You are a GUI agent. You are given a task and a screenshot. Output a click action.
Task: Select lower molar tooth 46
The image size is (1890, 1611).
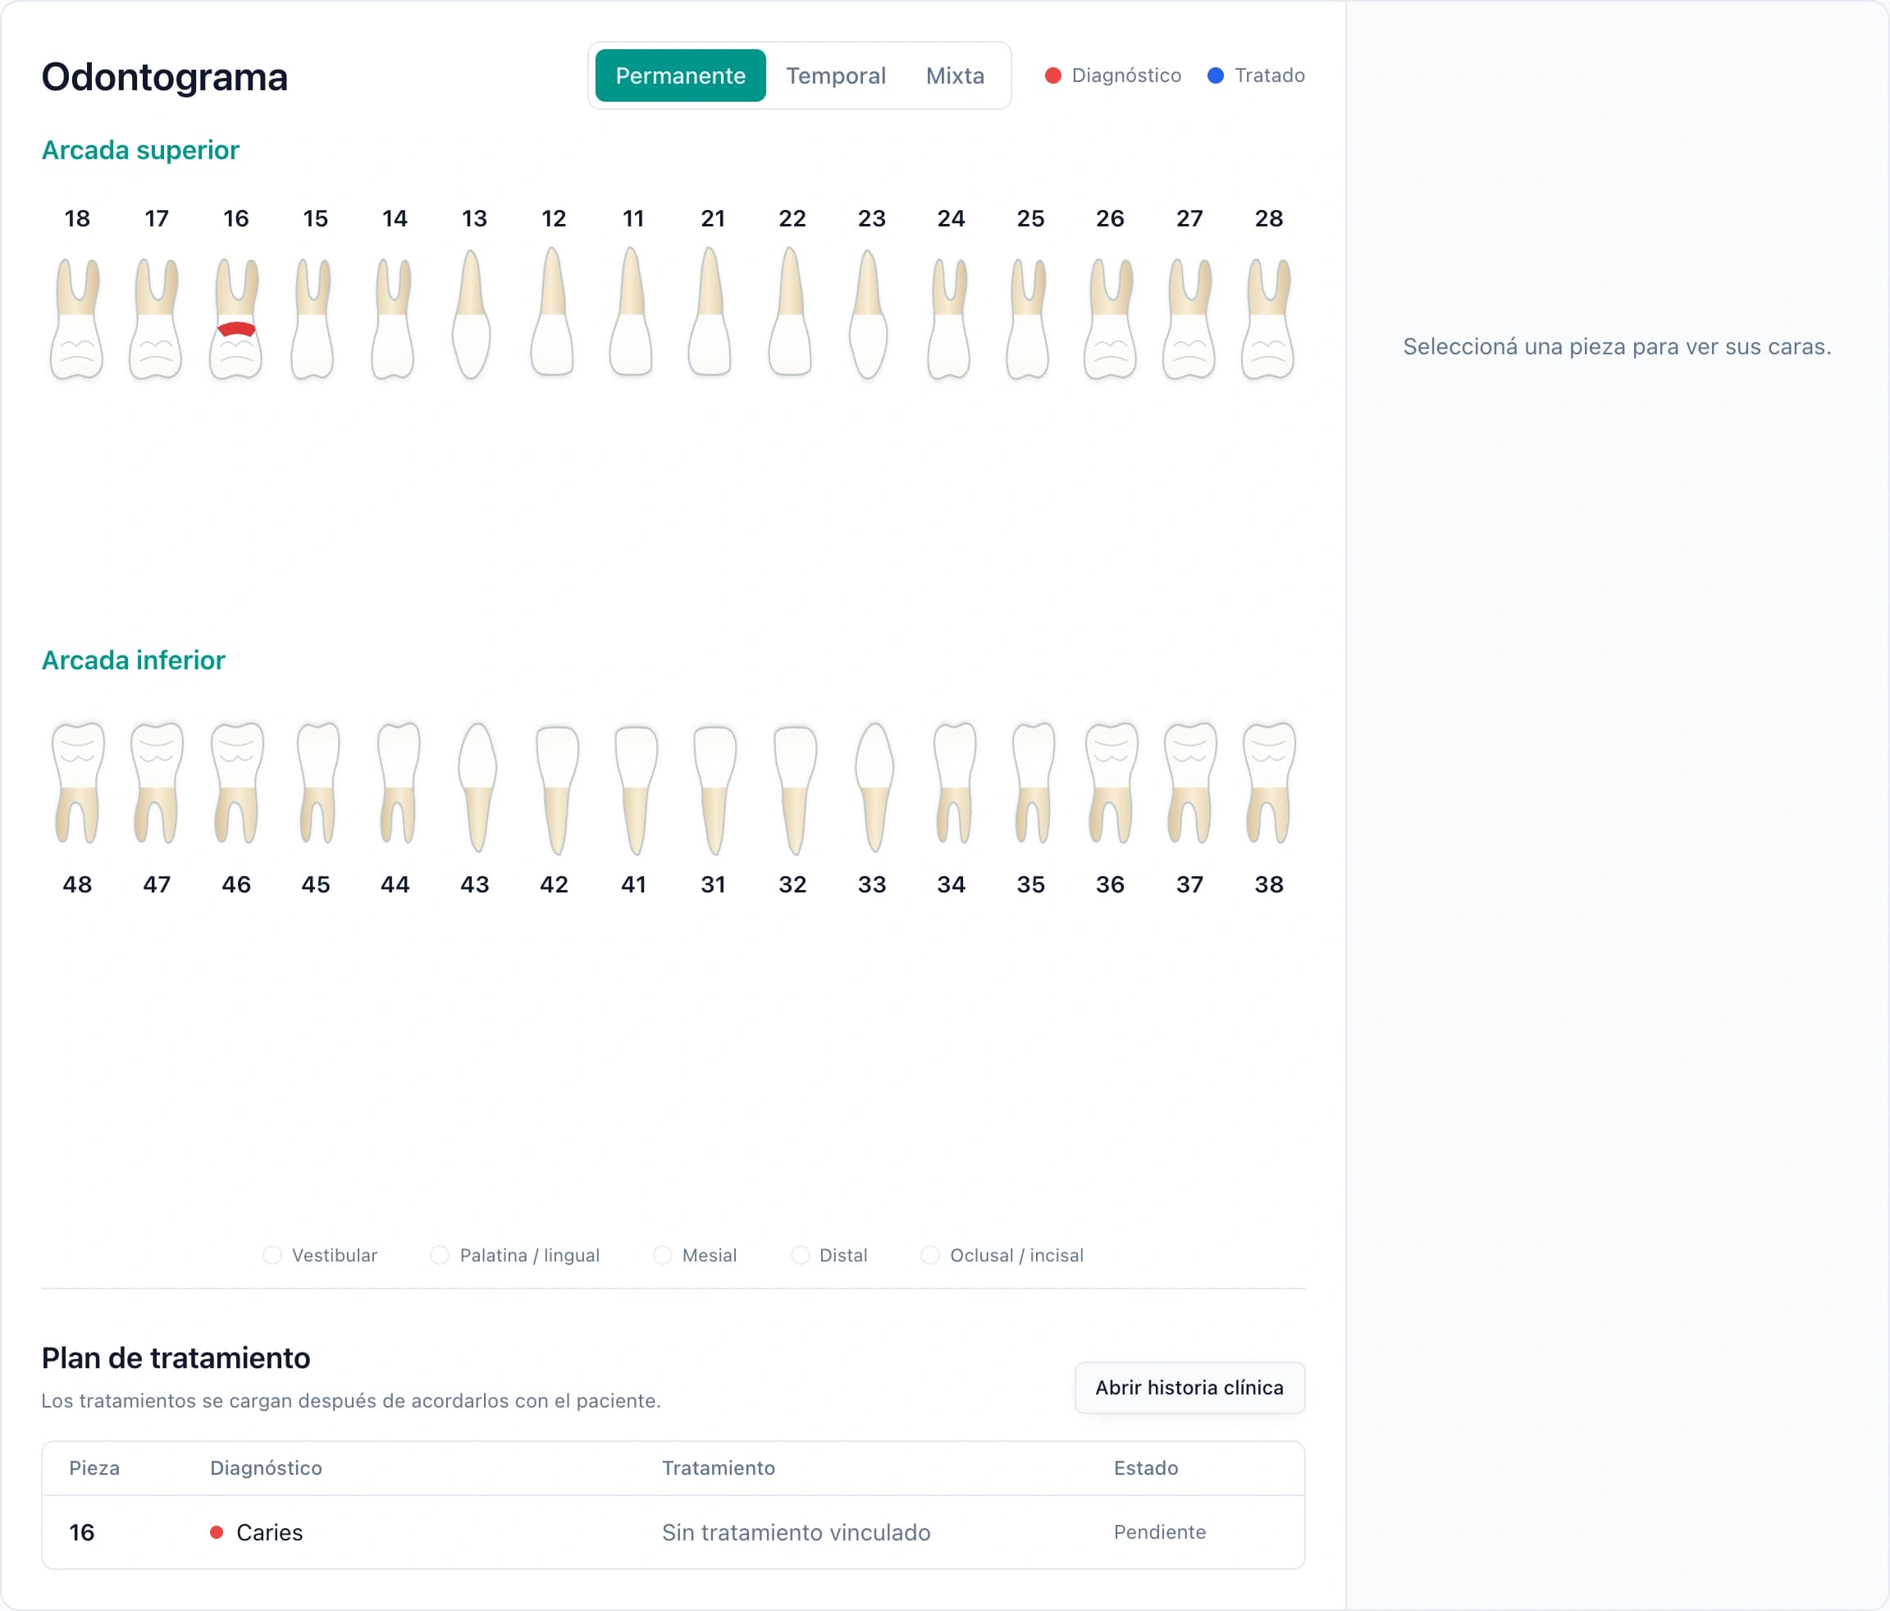[236, 783]
